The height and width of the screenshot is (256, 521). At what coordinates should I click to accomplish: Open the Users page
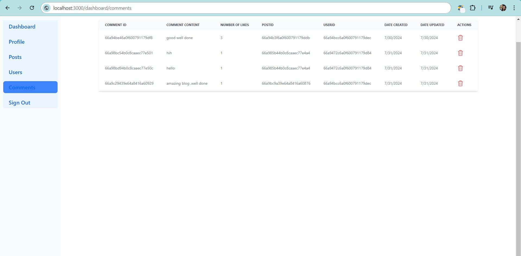(15, 72)
